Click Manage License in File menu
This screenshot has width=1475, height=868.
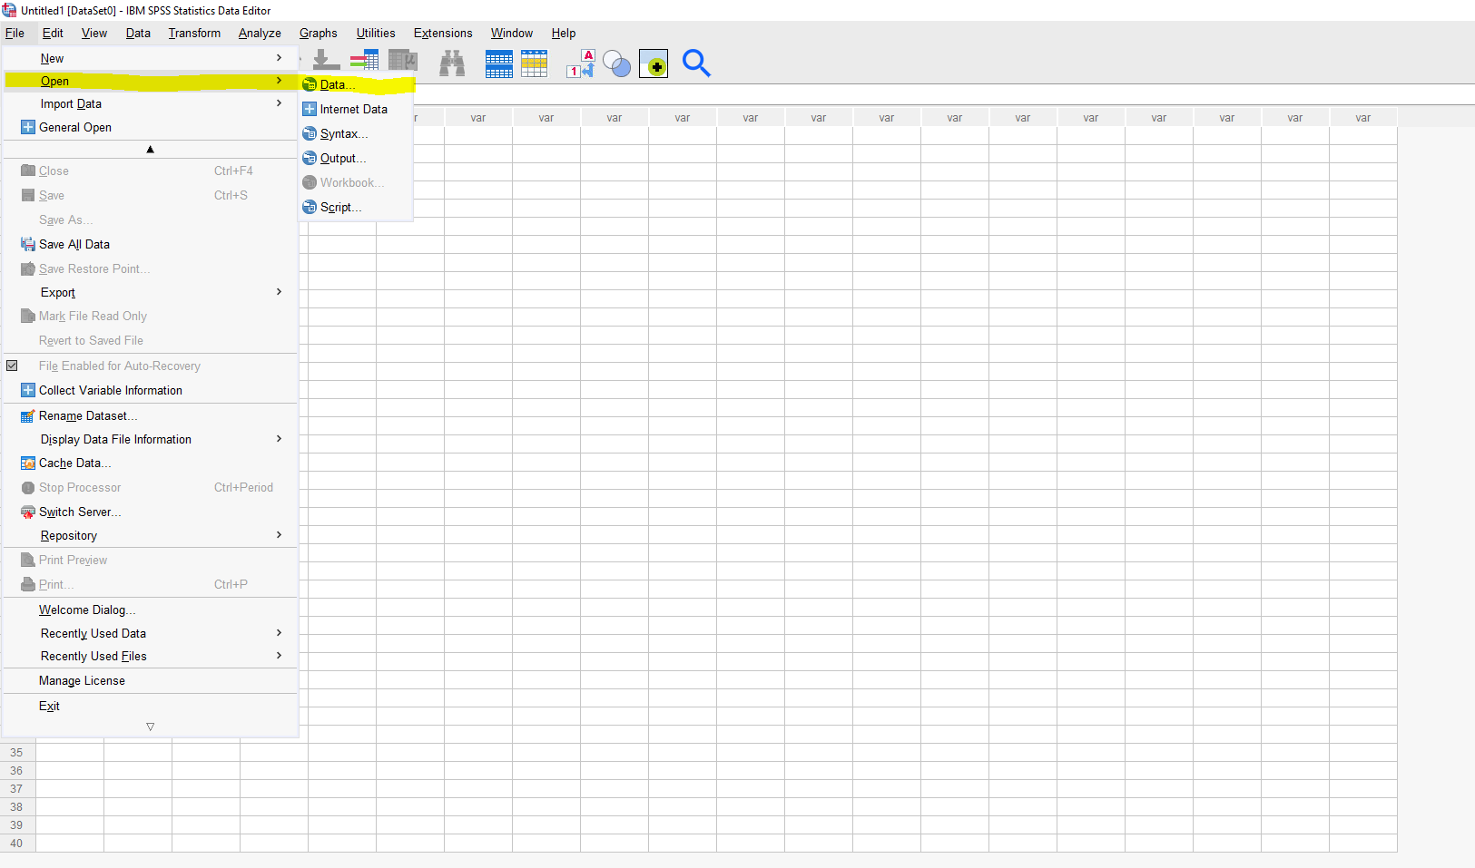pos(82,680)
